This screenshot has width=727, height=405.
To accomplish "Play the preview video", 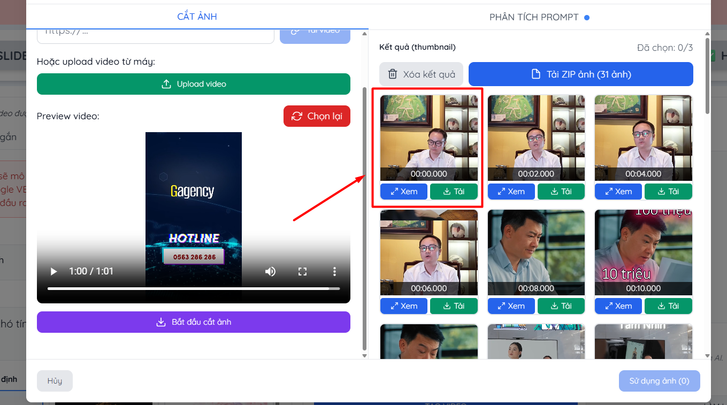I will [53, 272].
